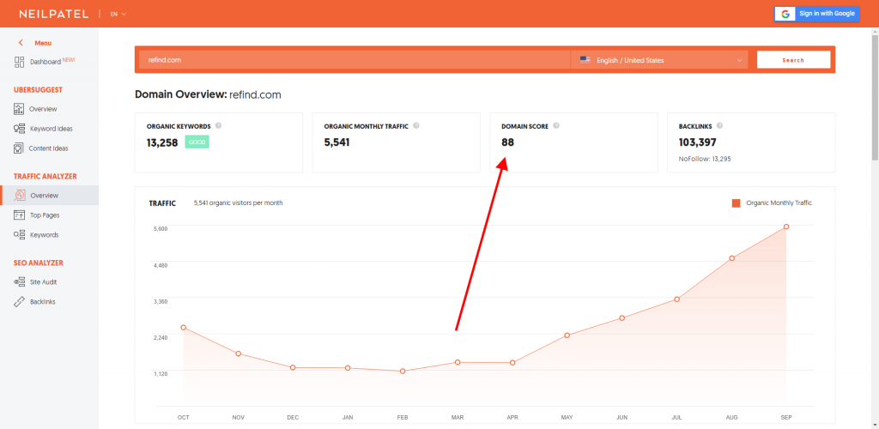Screen dimensions: 879x429
Task: Click the Ubersuggest Overview chart icon
Action: tap(19, 109)
